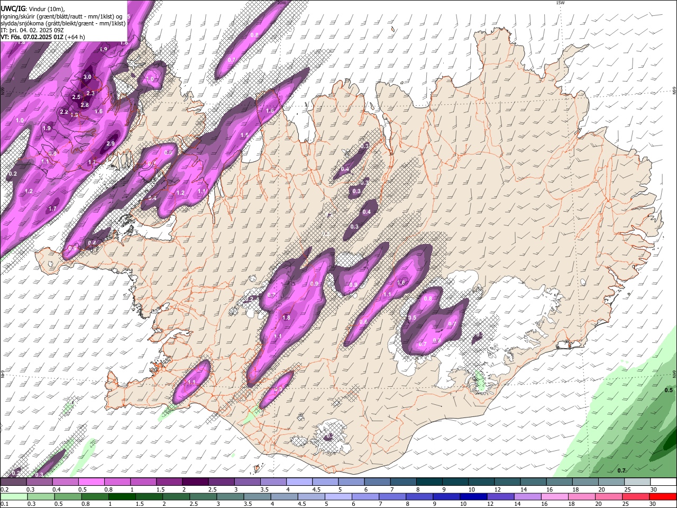Click the '0.2' label on snow scale
This screenshot has width=677, height=508.
tap(4, 489)
